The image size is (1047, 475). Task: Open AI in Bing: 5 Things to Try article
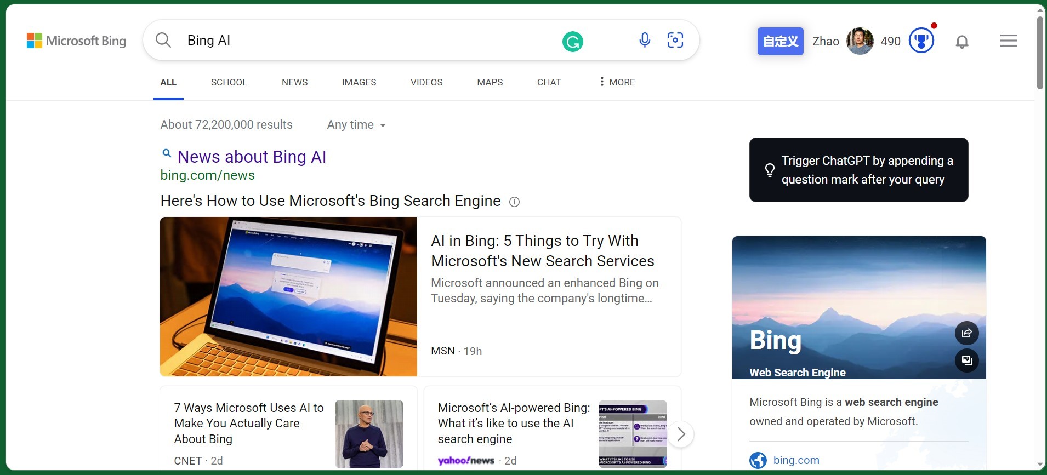click(543, 251)
